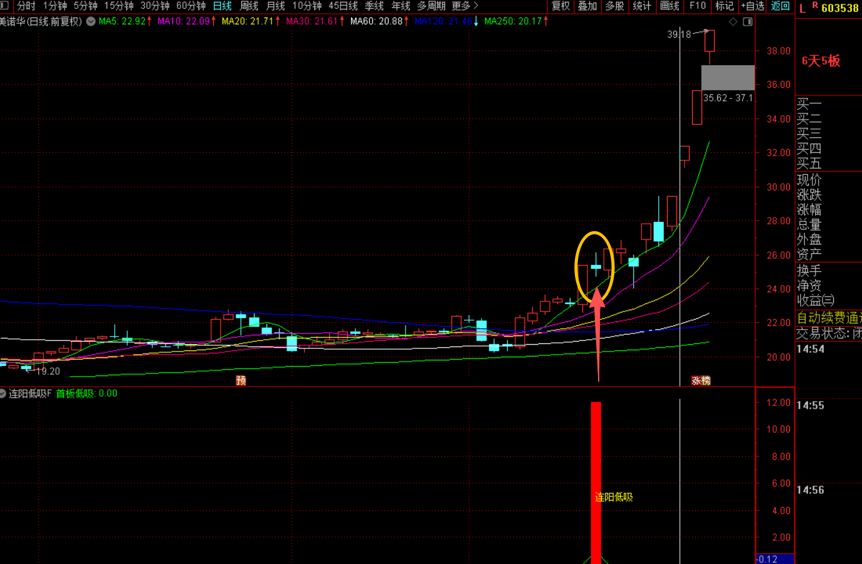Click the 返回 back button
This screenshot has height=564, width=862.
[x=781, y=6]
